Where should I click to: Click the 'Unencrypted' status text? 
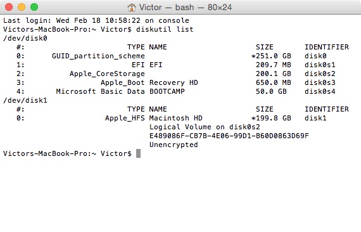point(174,145)
